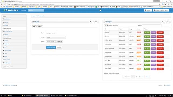Open Error Page in the sidebar
Screen dimensions: 173x97
7,60
